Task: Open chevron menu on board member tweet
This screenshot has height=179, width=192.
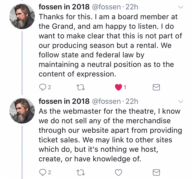Action: click(x=181, y=7)
